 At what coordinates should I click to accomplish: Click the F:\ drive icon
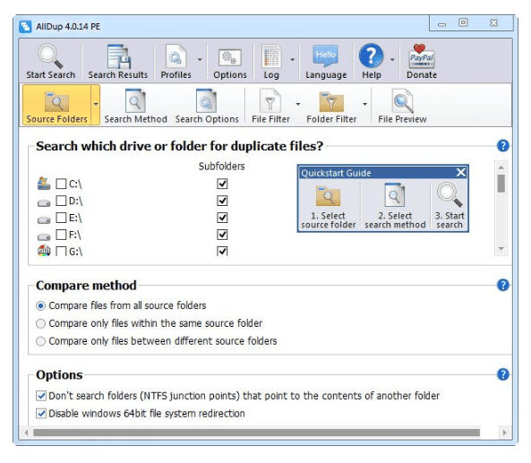pyautogui.click(x=44, y=236)
